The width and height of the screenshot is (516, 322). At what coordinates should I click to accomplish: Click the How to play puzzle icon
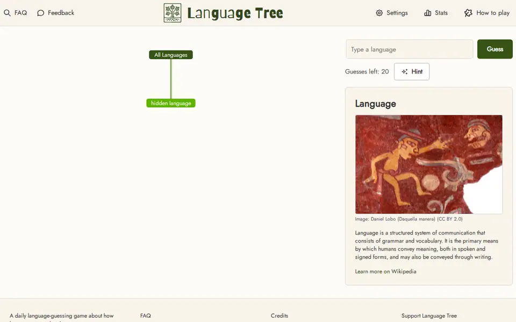pyautogui.click(x=468, y=13)
